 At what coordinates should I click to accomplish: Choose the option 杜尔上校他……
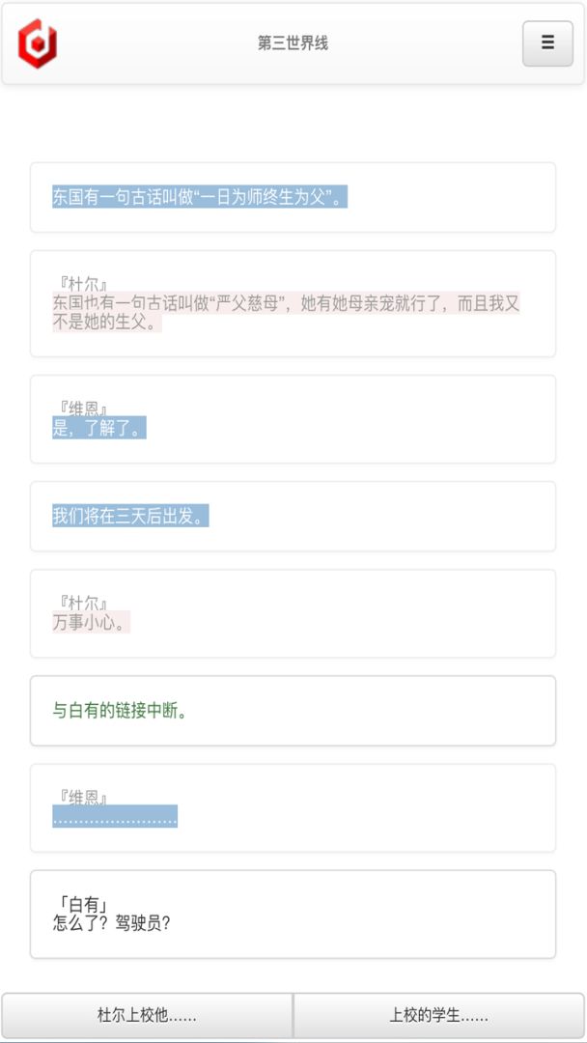coord(146,1013)
